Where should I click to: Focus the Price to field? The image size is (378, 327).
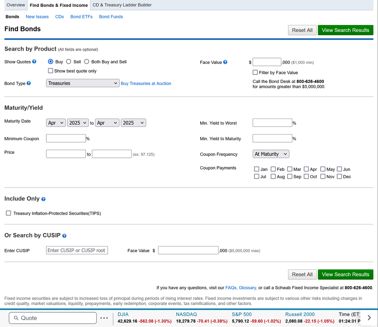tap(112, 154)
